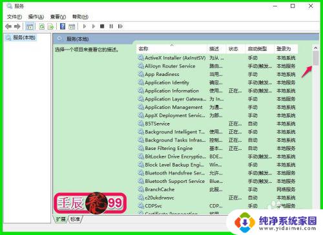323x235 pixels.
Task: Select AppX Deployment Service row
Action: (x=216, y=115)
